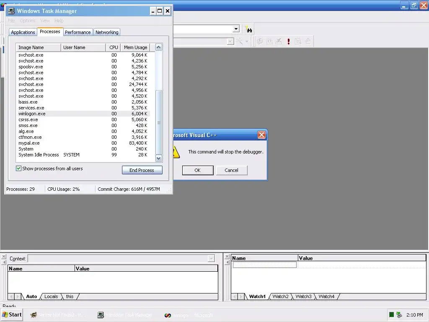Select the services.exe process
Screen dimensions: 429x322
click(x=83, y=108)
